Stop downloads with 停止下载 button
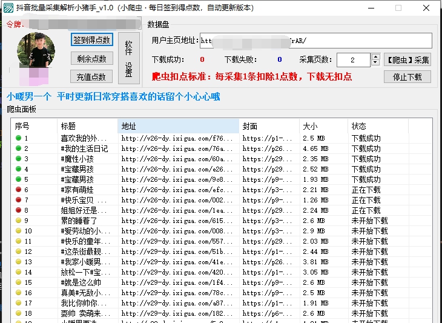442x323 pixels. coord(407,77)
